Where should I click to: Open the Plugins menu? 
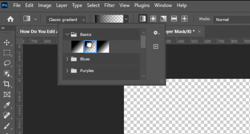click(142, 5)
